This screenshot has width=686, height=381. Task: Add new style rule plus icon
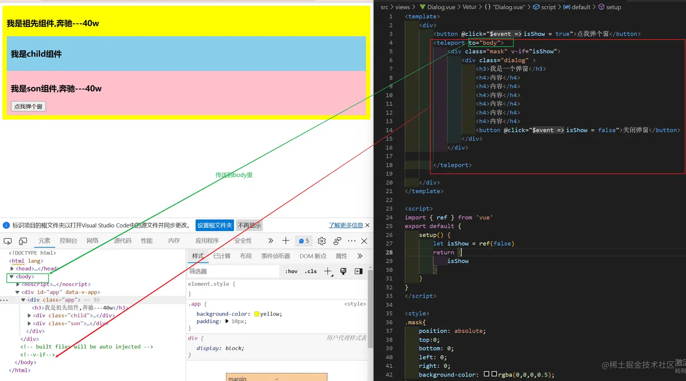pos(328,271)
